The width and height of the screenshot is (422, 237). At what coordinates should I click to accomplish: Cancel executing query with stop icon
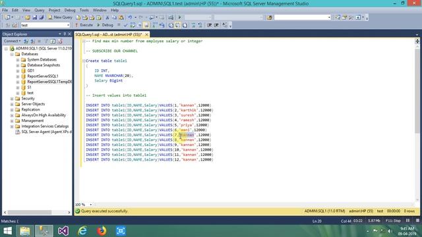point(119,25)
